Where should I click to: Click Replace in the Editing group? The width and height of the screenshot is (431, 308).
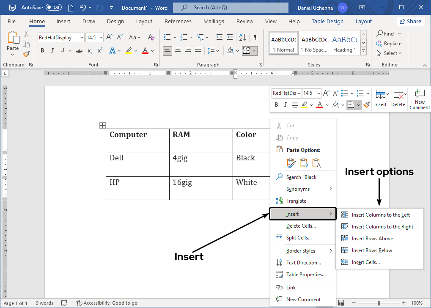[x=388, y=44]
